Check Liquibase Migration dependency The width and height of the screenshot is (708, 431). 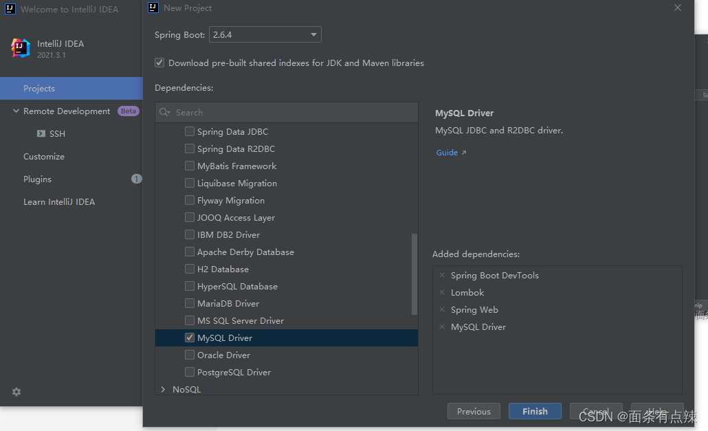click(190, 183)
